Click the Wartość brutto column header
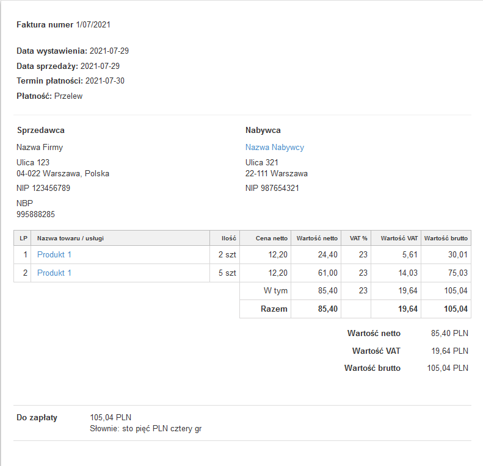 [x=446, y=238]
